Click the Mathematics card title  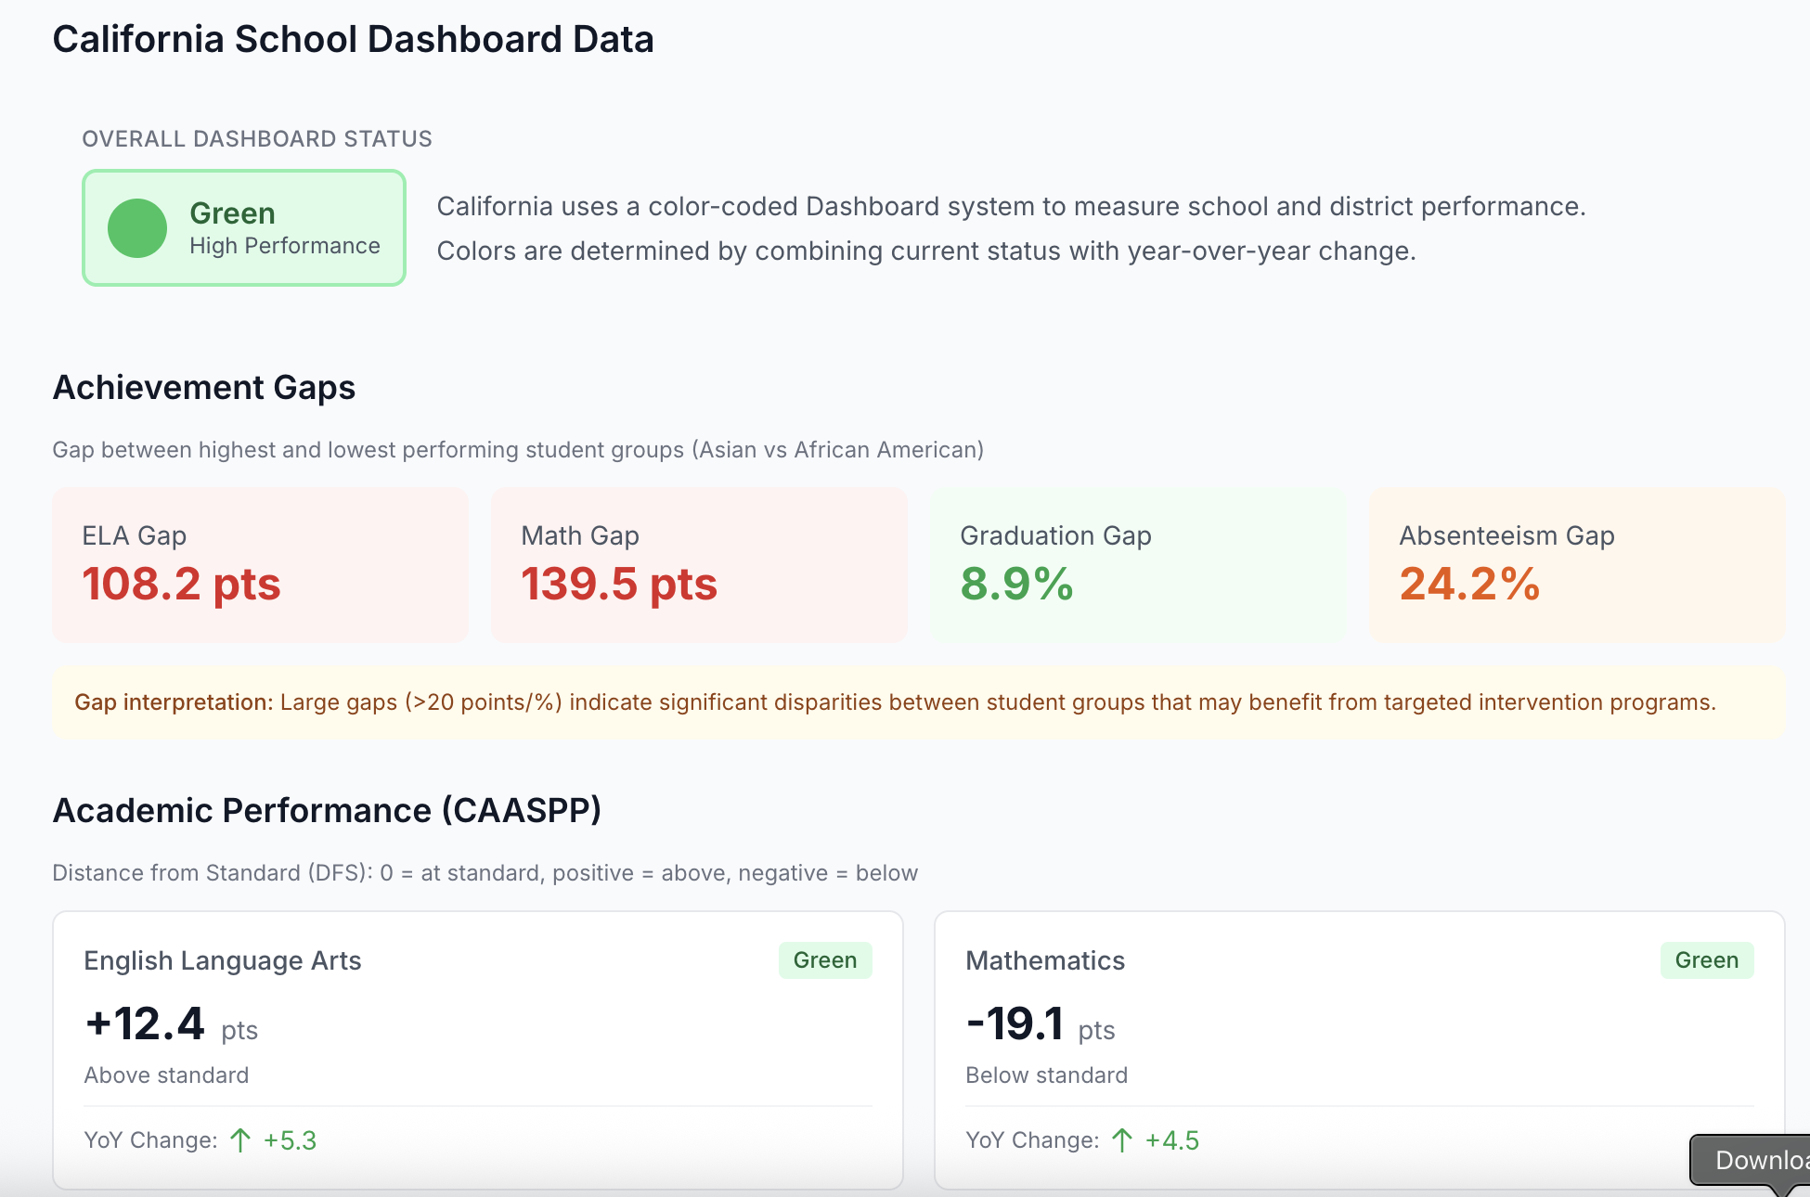coord(1045,960)
